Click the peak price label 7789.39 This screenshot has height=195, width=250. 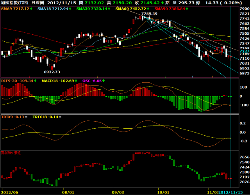tap(149, 14)
